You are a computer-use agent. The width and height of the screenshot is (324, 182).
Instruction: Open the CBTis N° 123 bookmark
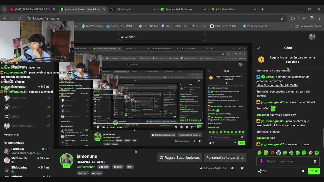tap(148, 26)
